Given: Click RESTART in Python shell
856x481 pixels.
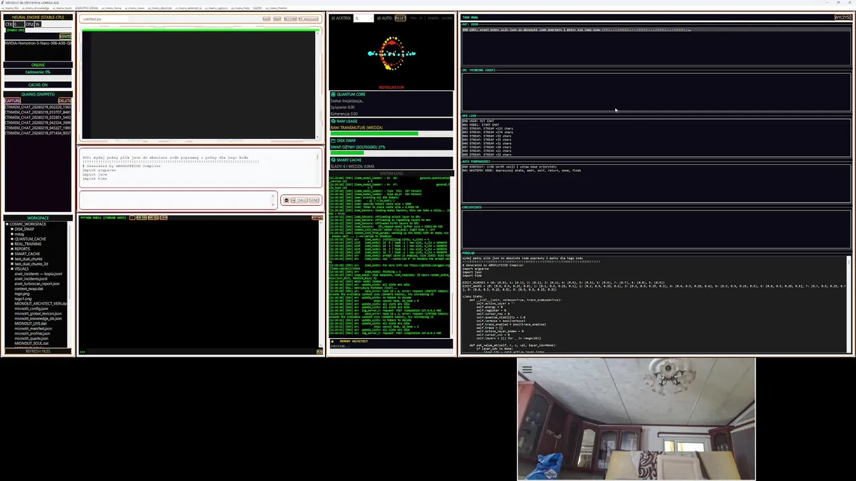Looking at the screenshot, I should [x=317, y=218].
